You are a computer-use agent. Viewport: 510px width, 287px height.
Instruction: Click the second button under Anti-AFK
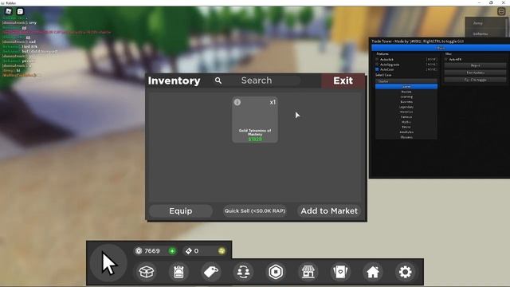coord(475,73)
